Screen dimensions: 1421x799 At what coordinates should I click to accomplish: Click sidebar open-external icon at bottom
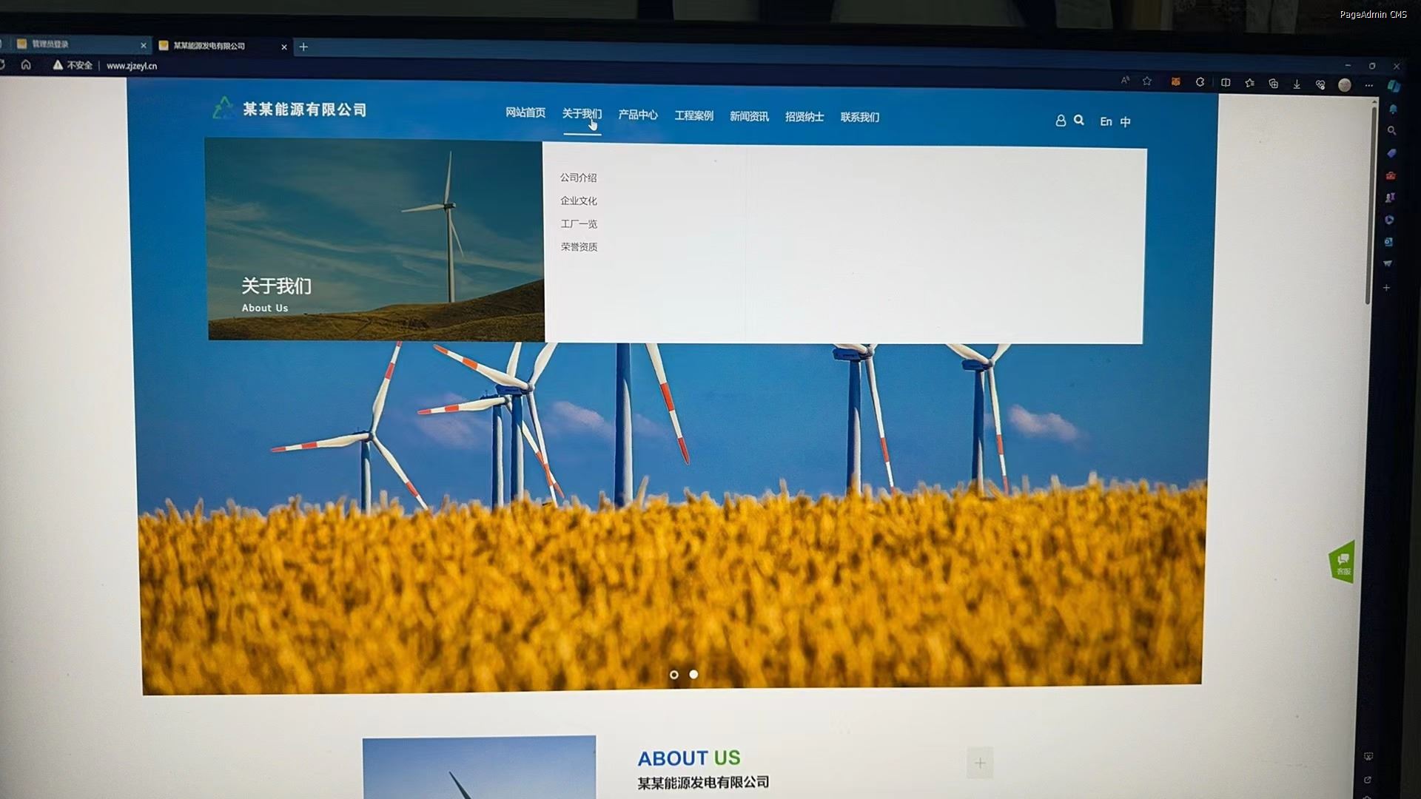point(1367,780)
